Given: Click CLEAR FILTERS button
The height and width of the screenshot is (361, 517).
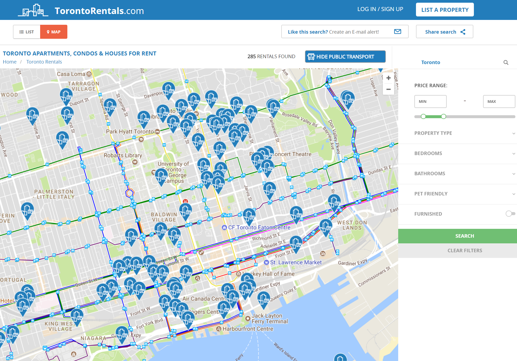Looking at the screenshot, I should point(464,251).
